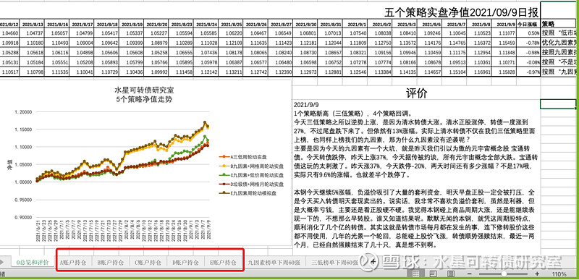Select the chart title 水星可转债研究室

click(x=143, y=90)
